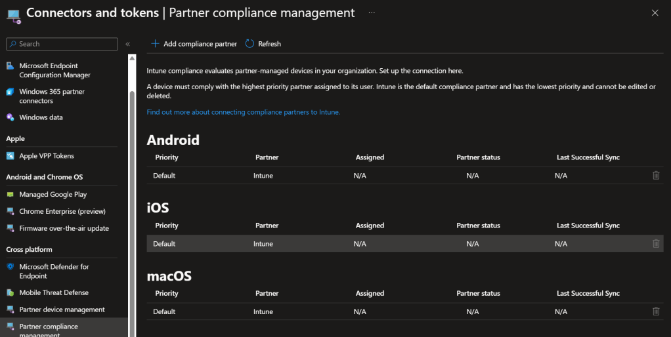The width and height of the screenshot is (671, 337).
Task: Click the delete trash icon in macOS row
Action: pyautogui.click(x=655, y=312)
